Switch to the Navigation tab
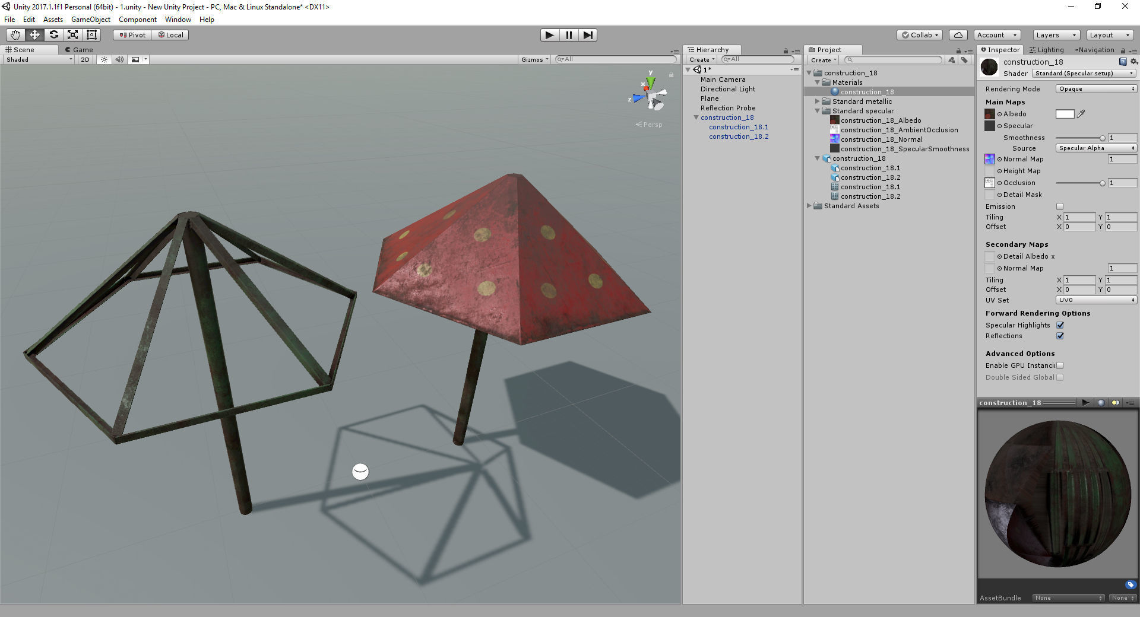Image resolution: width=1140 pixels, height=617 pixels. coord(1094,50)
